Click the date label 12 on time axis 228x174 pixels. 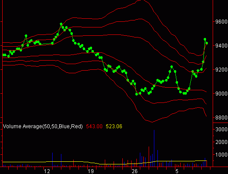(x=47, y=171)
